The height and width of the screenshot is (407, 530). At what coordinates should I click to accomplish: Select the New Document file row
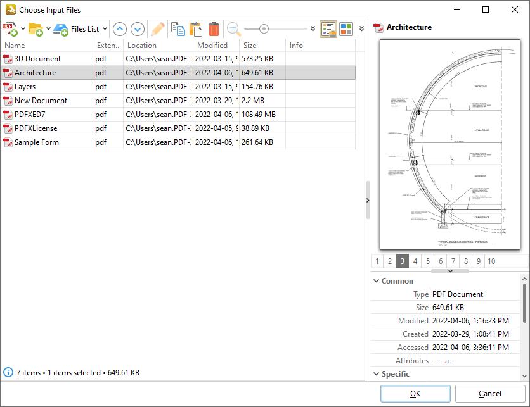tap(178, 101)
